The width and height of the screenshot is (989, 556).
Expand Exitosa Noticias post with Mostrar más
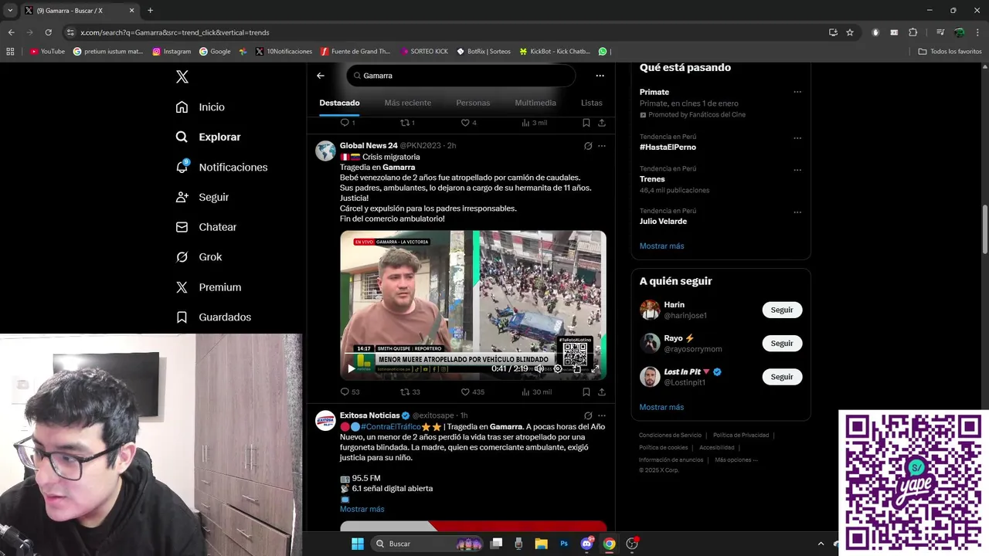point(362,509)
